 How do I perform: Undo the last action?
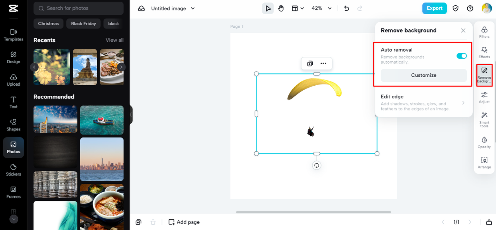346,8
